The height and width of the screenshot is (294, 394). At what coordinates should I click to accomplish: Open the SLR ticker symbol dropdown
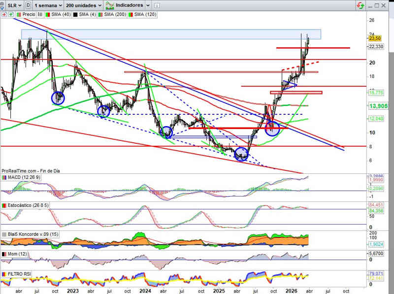pos(14,5)
